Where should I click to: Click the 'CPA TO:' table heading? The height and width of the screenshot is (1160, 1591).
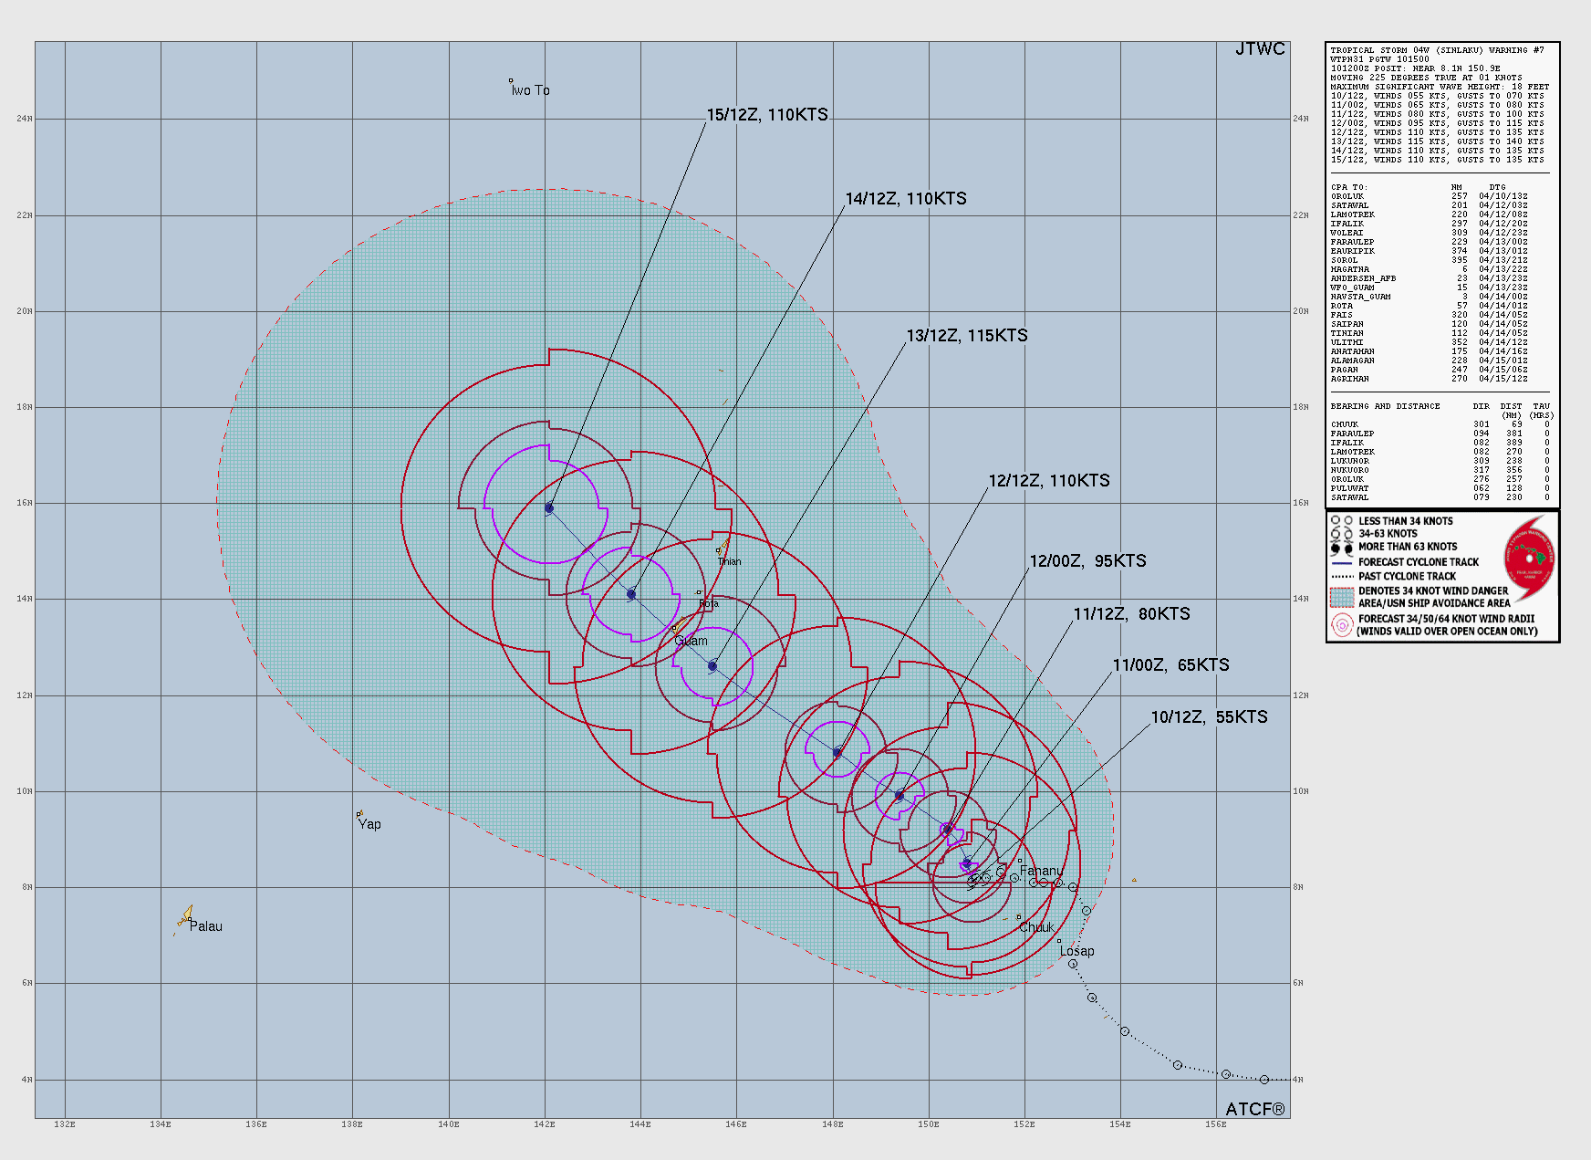point(1348,187)
